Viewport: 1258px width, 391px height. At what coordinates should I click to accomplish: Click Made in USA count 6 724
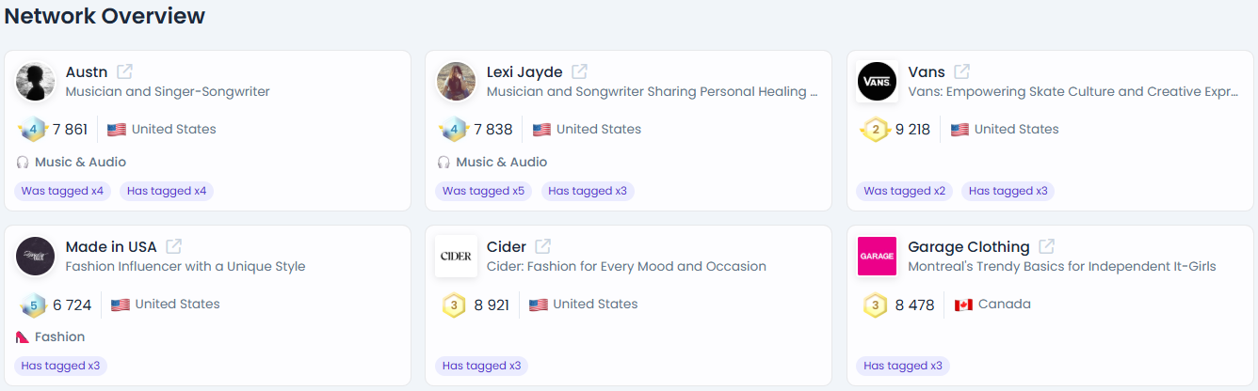73,305
